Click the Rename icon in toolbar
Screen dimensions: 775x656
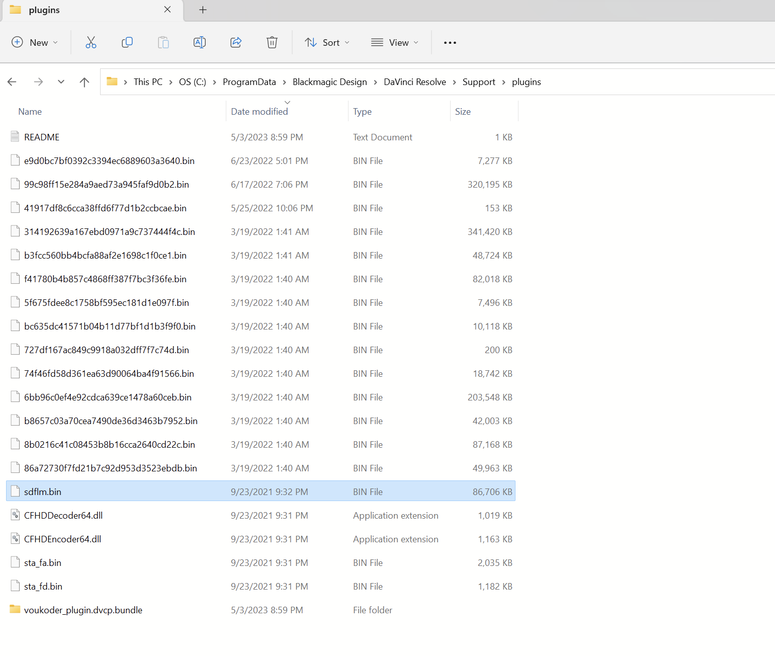pyautogui.click(x=200, y=43)
